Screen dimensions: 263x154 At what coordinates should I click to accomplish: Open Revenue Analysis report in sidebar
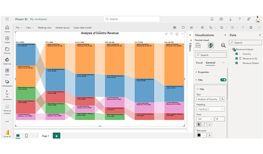(7, 109)
